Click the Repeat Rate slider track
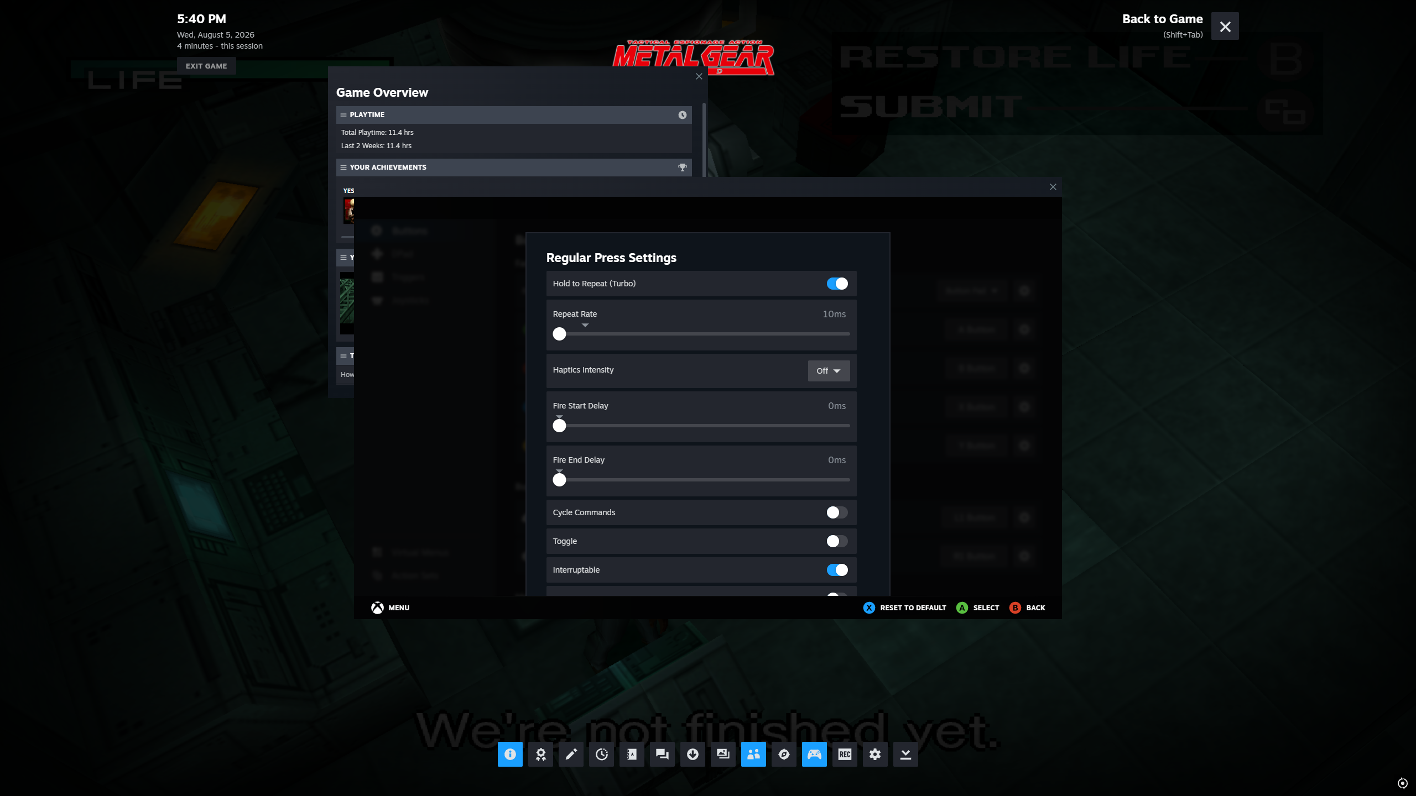The height and width of the screenshot is (796, 1416). coord(701,334)
